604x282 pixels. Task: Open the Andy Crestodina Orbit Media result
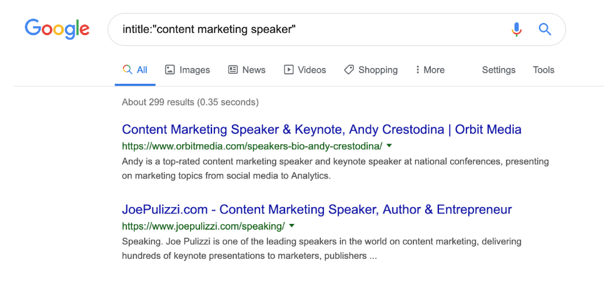tap(321, 130)
